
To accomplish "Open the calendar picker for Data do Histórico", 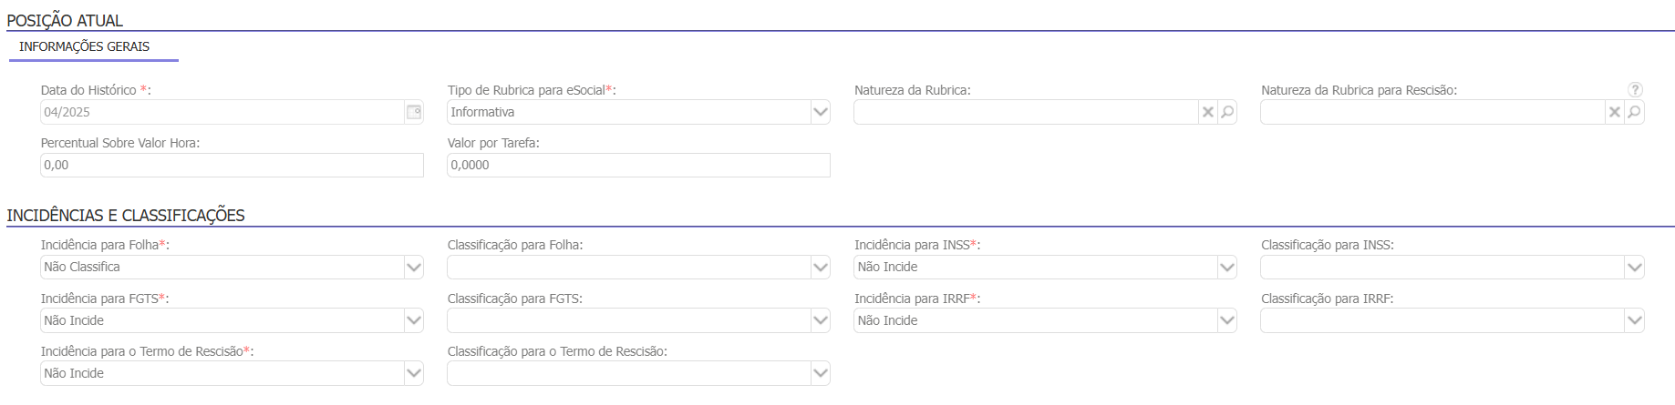I will tap(414, 112).
